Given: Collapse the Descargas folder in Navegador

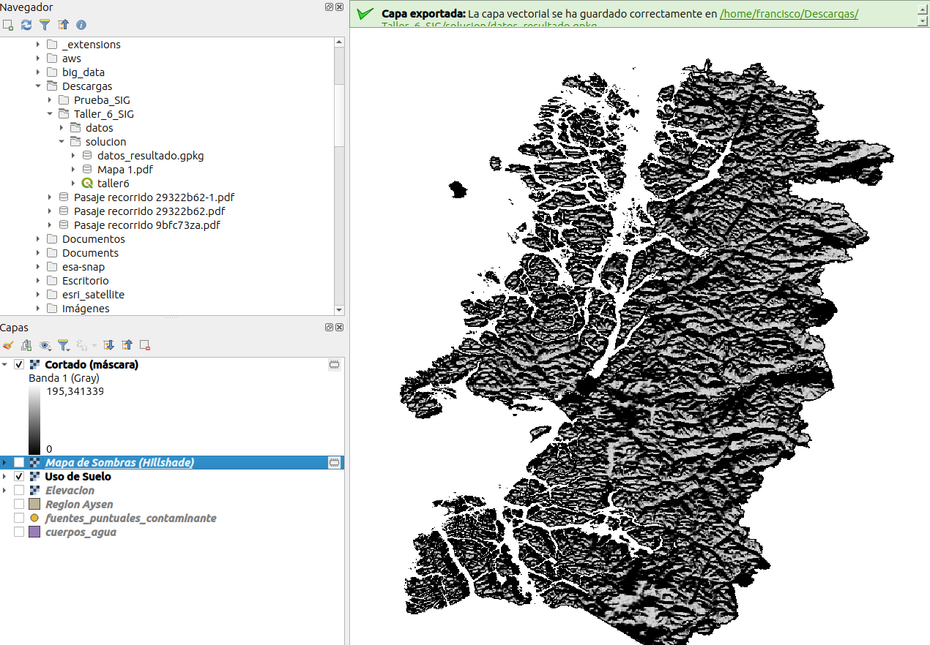Looking at the screenshot, I should 38,86.
